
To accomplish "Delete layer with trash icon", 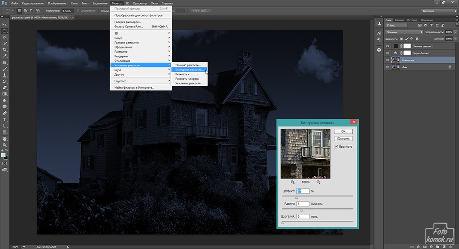I will point(450,247).
